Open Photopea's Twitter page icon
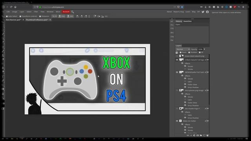The height and width of the screenshot is (141, 251). (203, 12)
